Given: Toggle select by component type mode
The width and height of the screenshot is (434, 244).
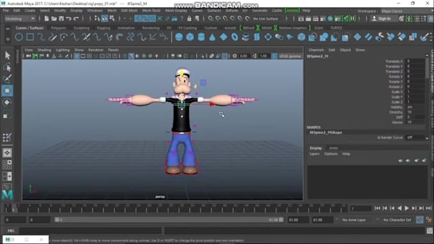Looking at the screenshot, I should click(112, 18).
